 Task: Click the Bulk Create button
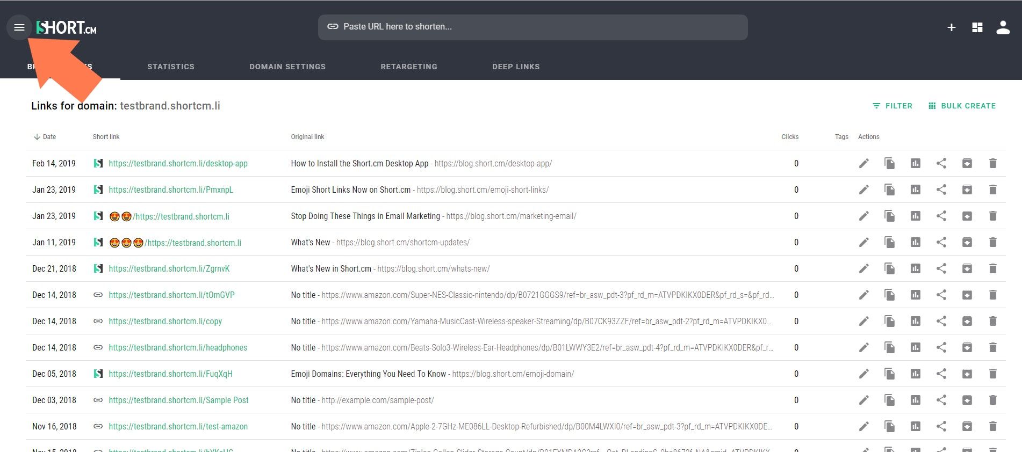962,106
